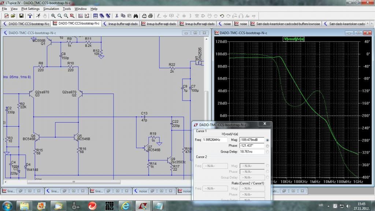Click the Undo arrow icon
This screenshot has height=211, width=375.
tap(222, 16)
